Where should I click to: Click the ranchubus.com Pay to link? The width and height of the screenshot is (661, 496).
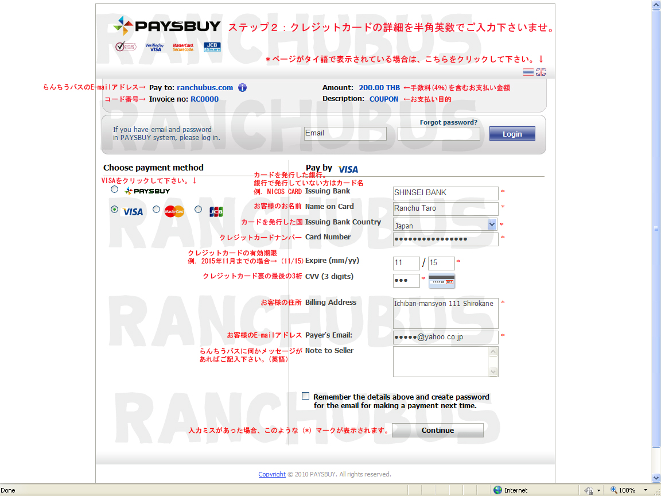click(205, 88)
